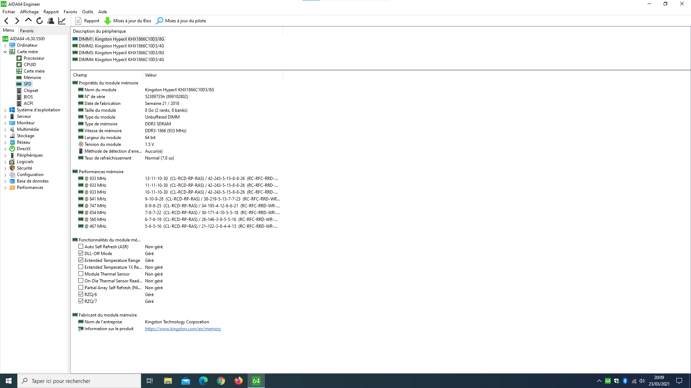
Task: Click the Back navigation arrow
Action: click(6, 21)
